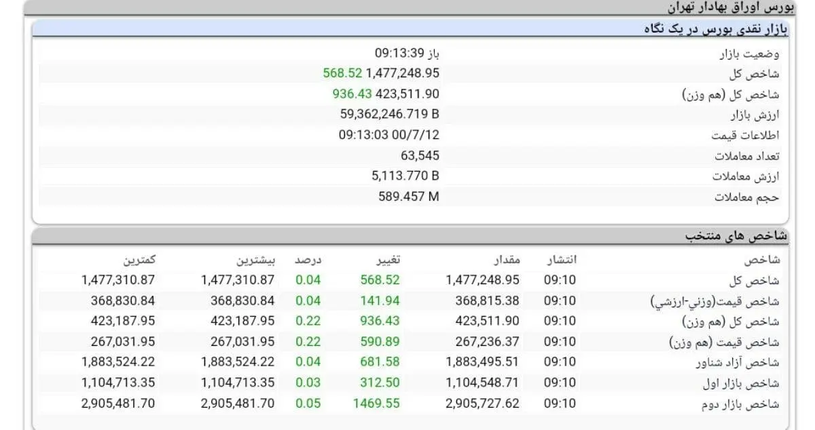
Task: Open the 'شاخص بازار دوم' index
Action: 742,404
